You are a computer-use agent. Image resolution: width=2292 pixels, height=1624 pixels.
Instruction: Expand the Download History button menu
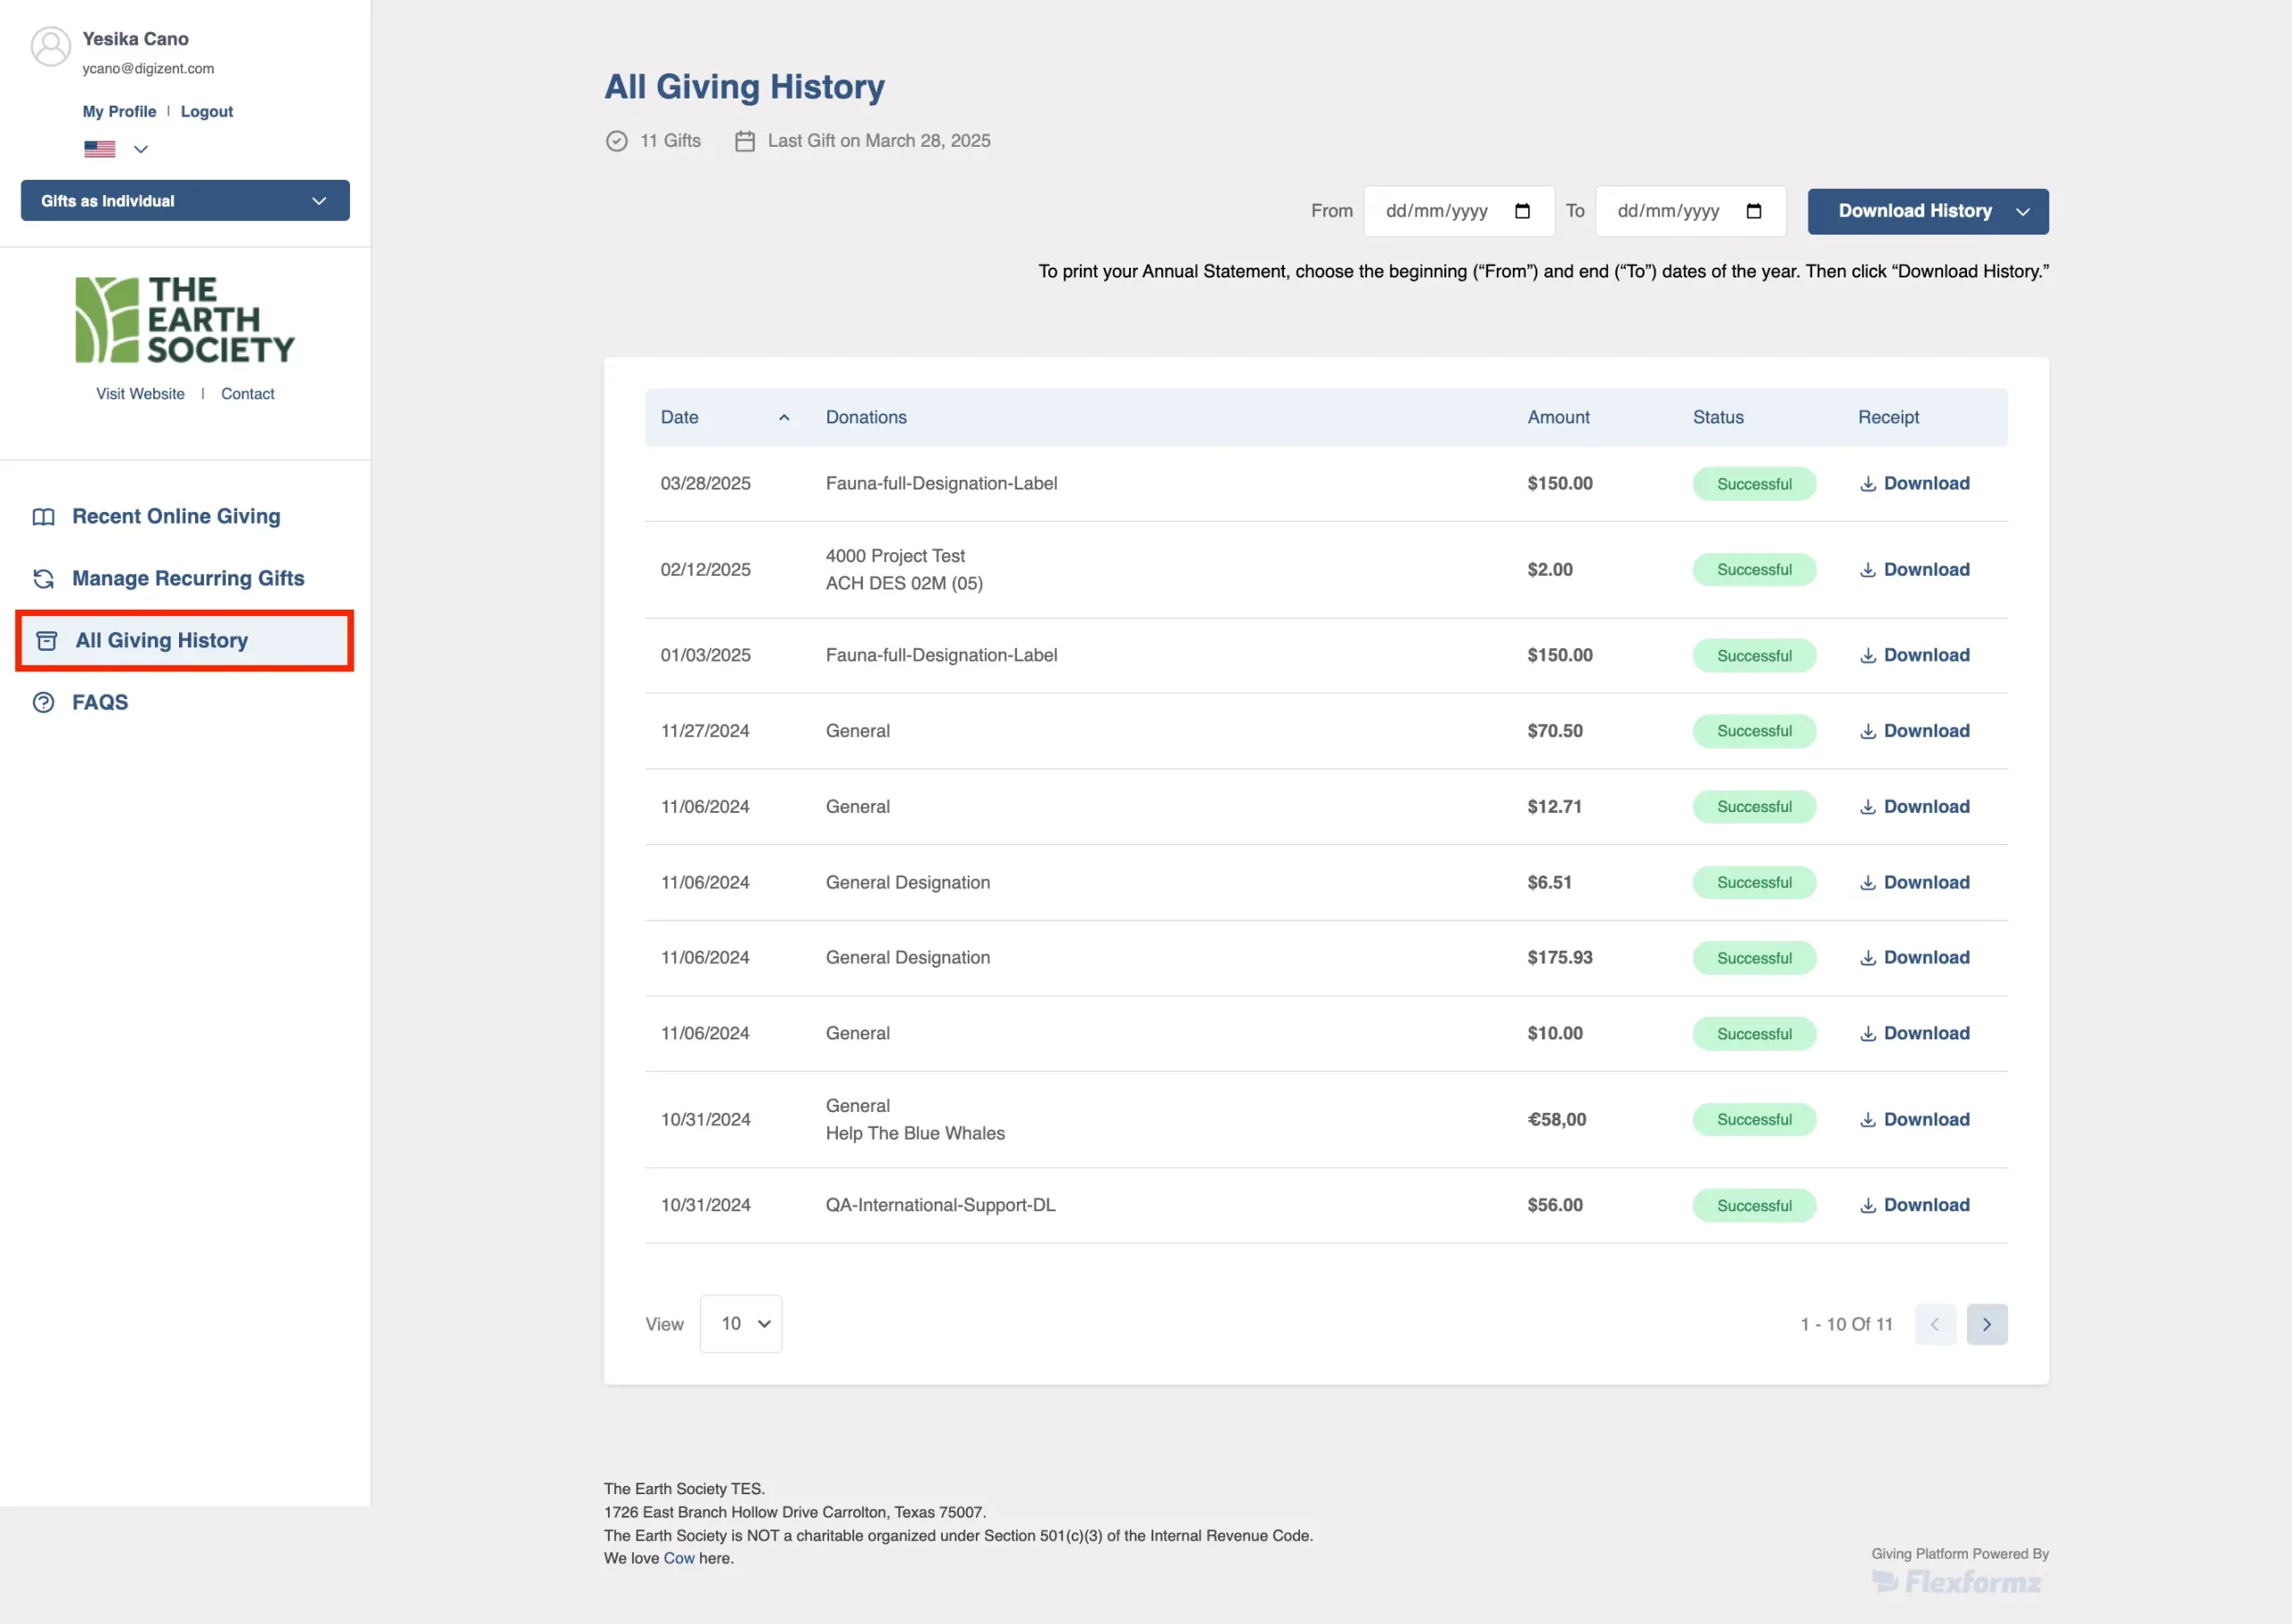coord(2023,212)
